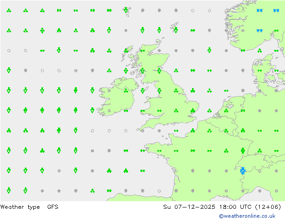The image size is (285, 220).
Task: Click the "GFS" model label
Action: [x=53, y=207]
